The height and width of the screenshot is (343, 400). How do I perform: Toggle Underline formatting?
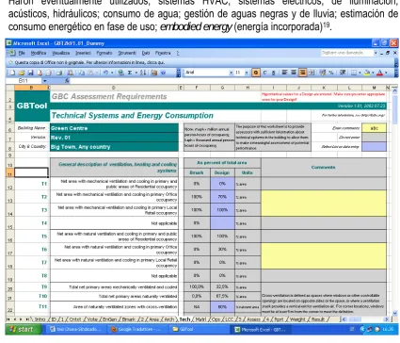pos(274,73)
